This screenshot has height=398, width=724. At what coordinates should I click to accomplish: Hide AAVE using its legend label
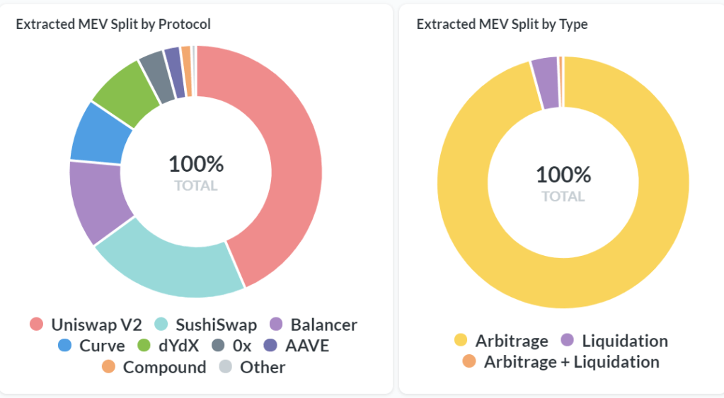[x=308, y=346]
